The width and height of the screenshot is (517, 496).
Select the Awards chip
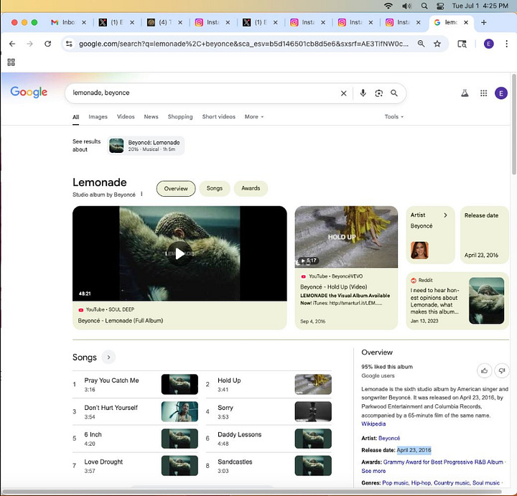pyautogui.click(x=251, y=189)
